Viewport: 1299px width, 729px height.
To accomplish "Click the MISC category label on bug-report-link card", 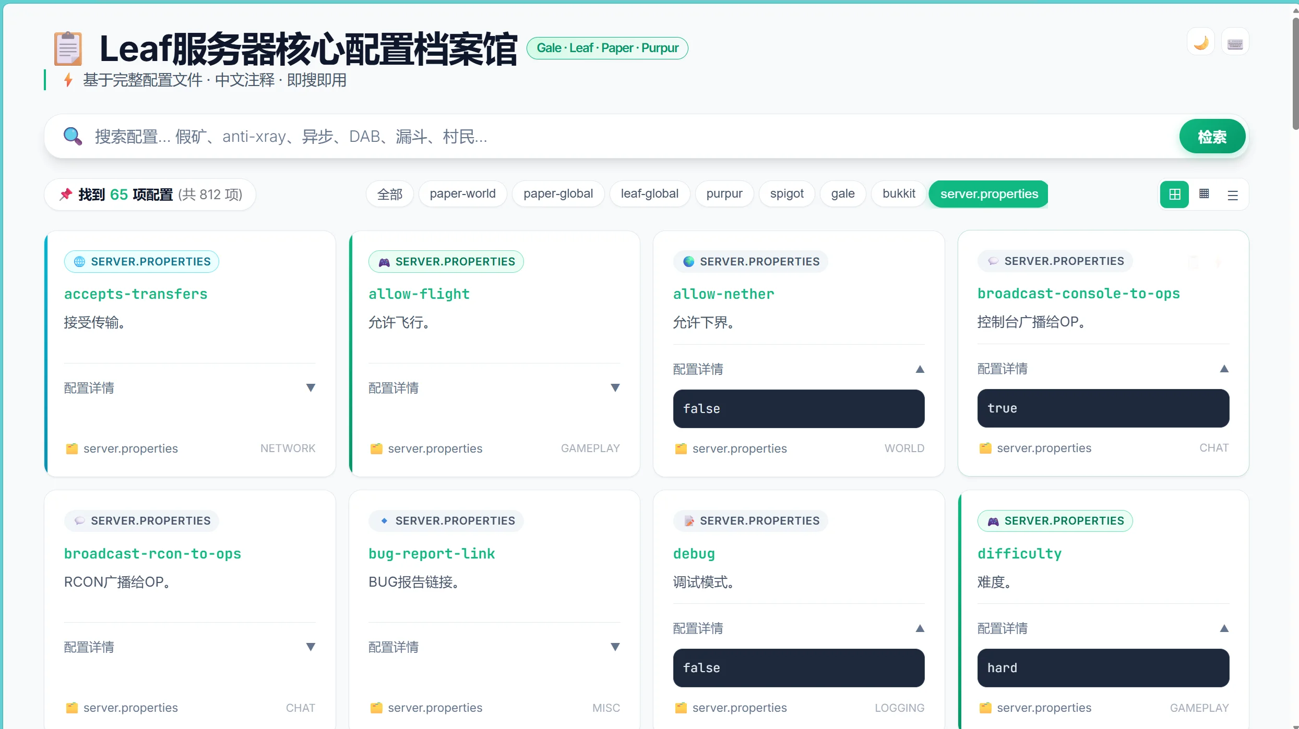I will 606,708.
